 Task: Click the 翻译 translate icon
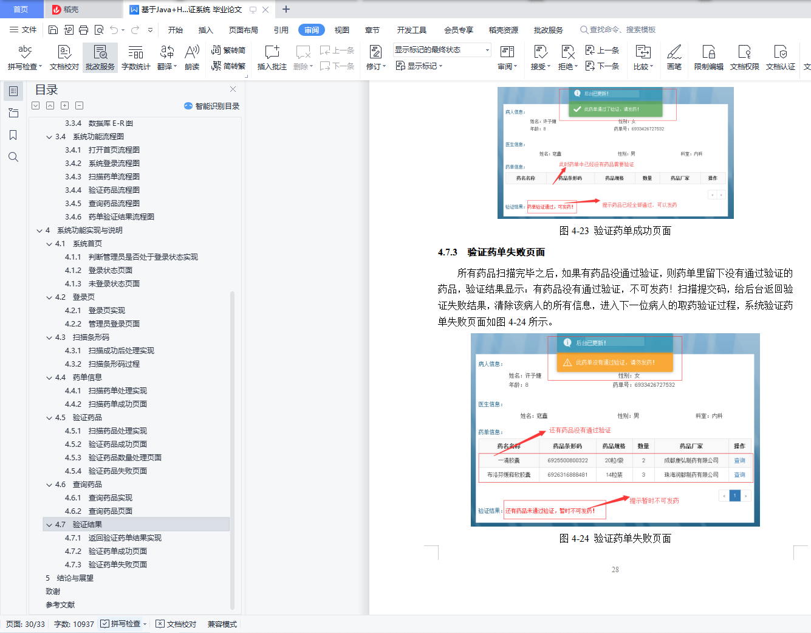tap(166, 52)
